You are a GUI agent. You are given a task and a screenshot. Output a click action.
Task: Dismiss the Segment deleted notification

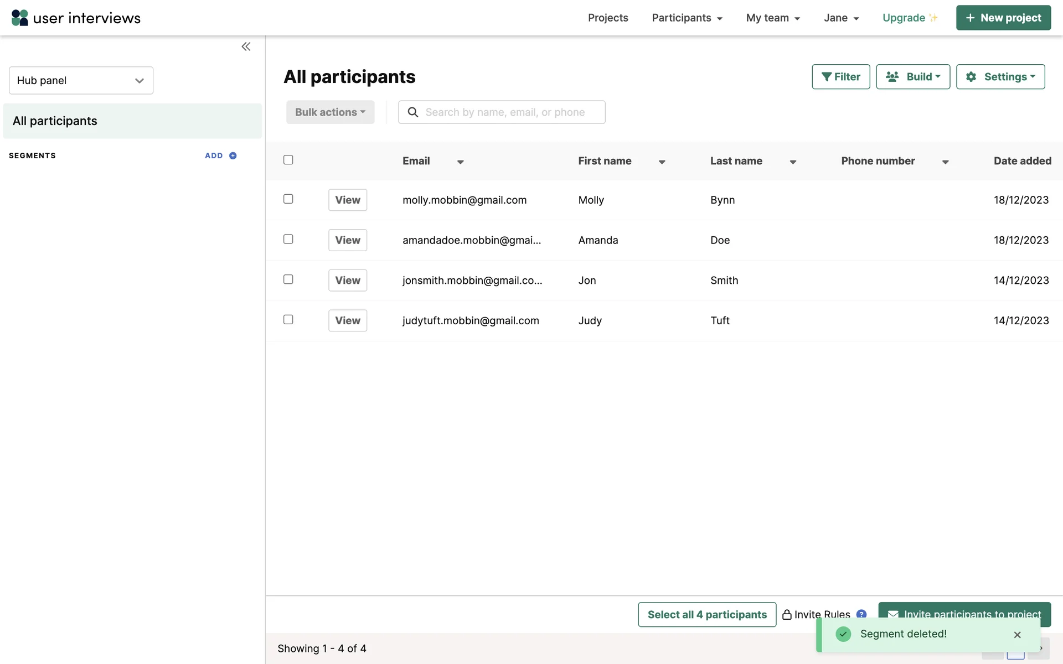[x=1017, y=635]
